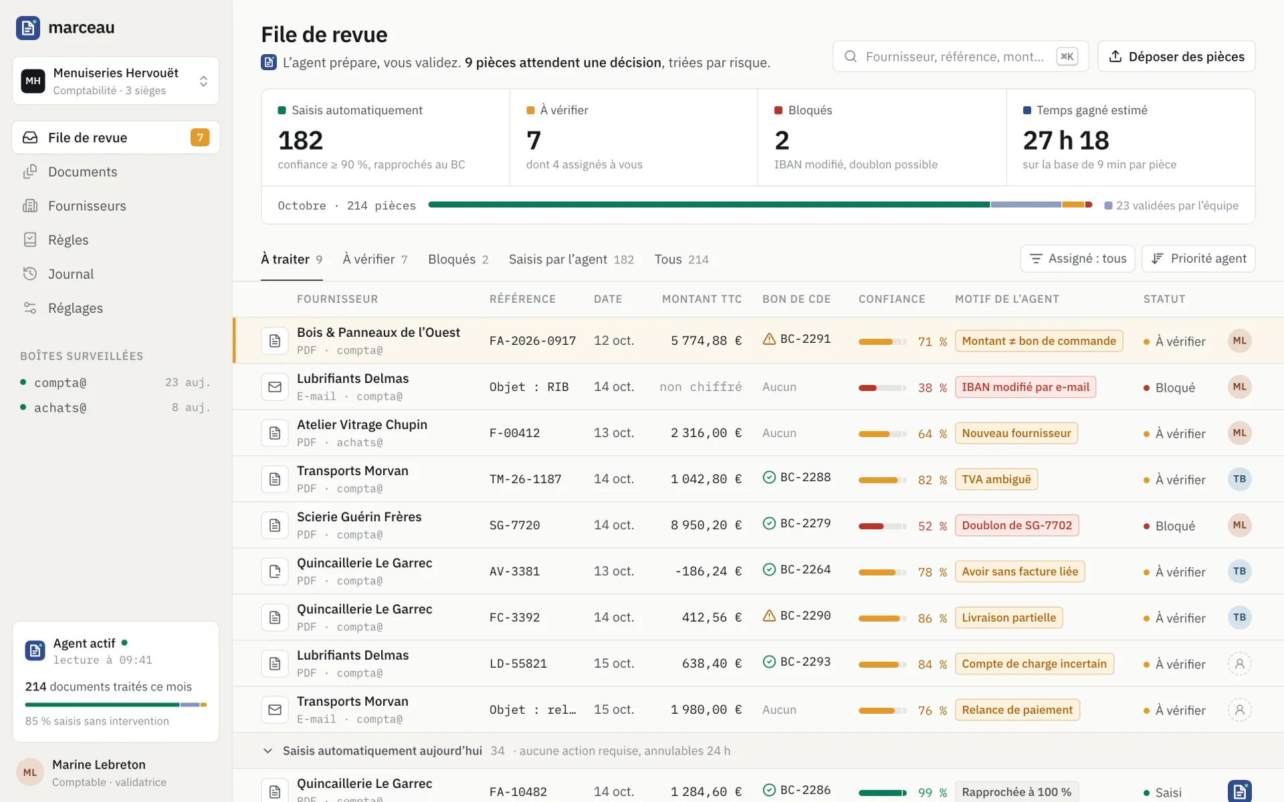Click the warning icon beside BC-2291
The height and width of the screenshot is (802, 1284).
coord(769,340)
